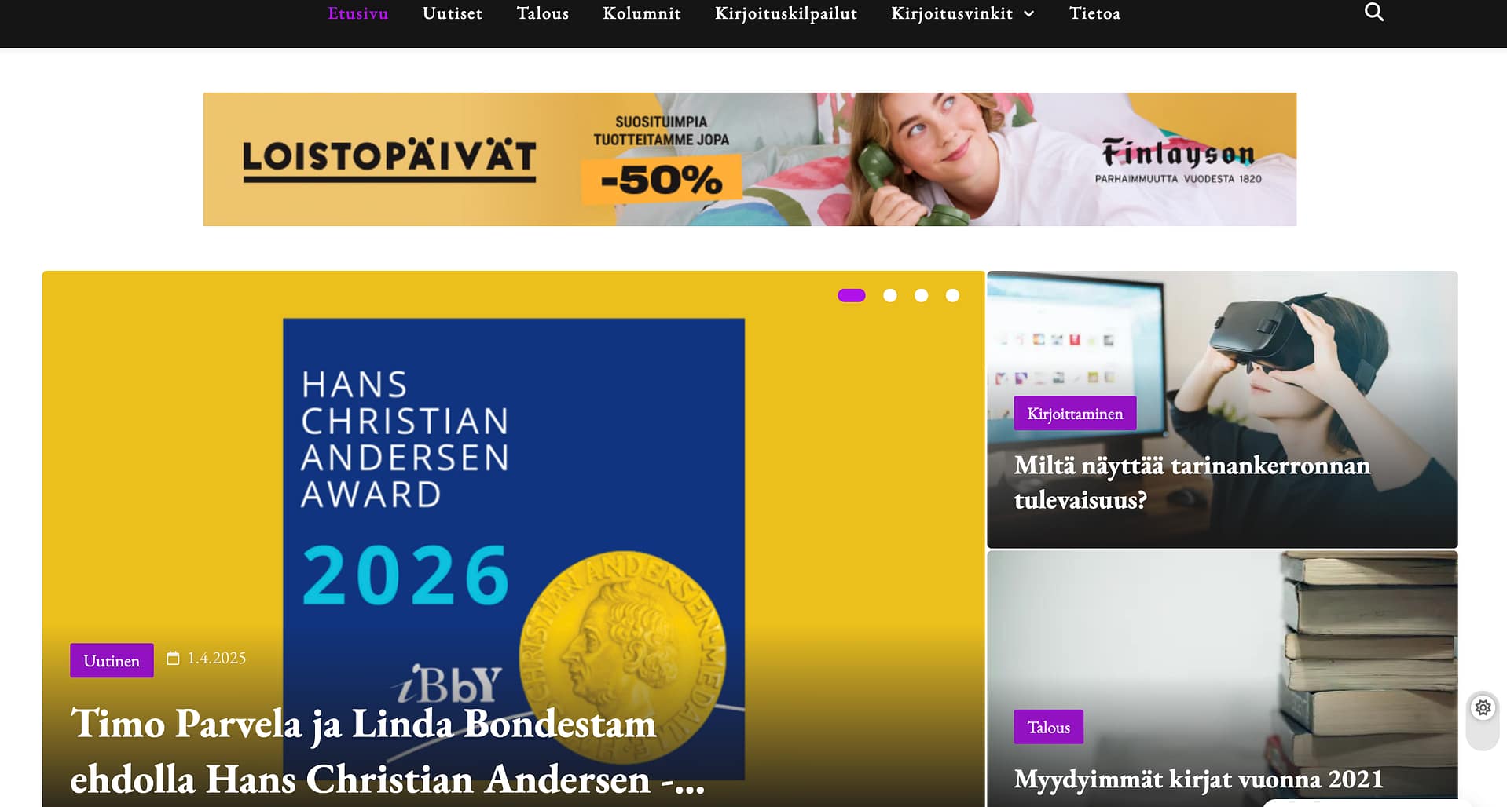Switch to the third slide dot

point(921,295)
